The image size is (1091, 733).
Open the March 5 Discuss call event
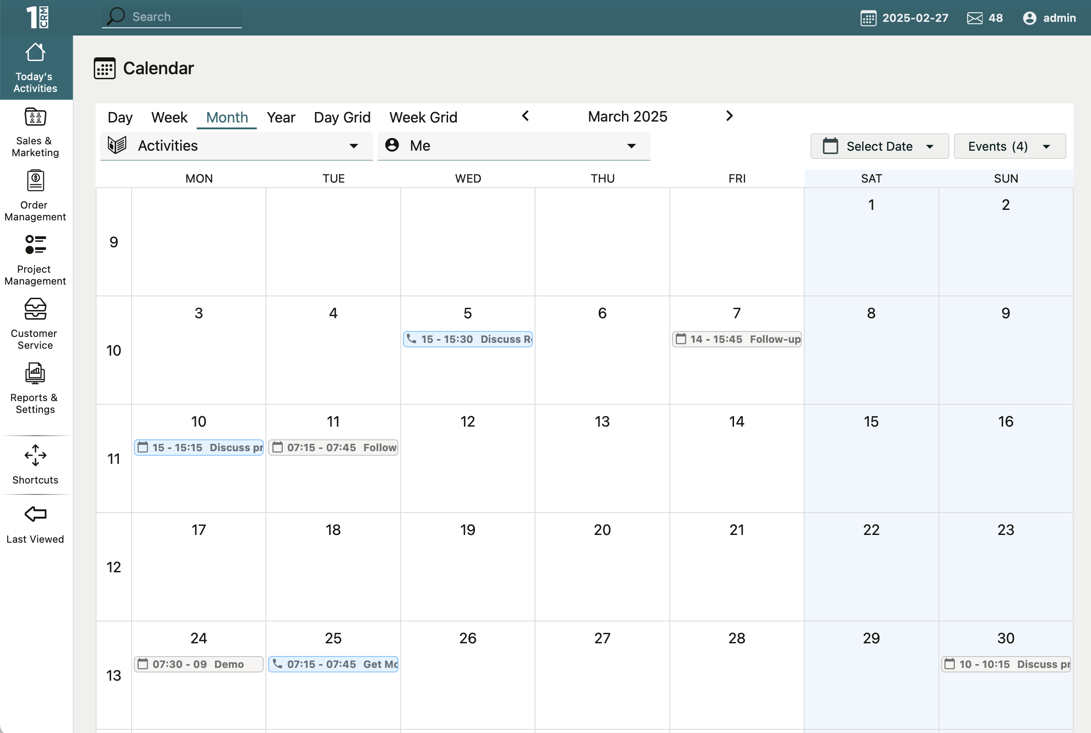(468, 339)
